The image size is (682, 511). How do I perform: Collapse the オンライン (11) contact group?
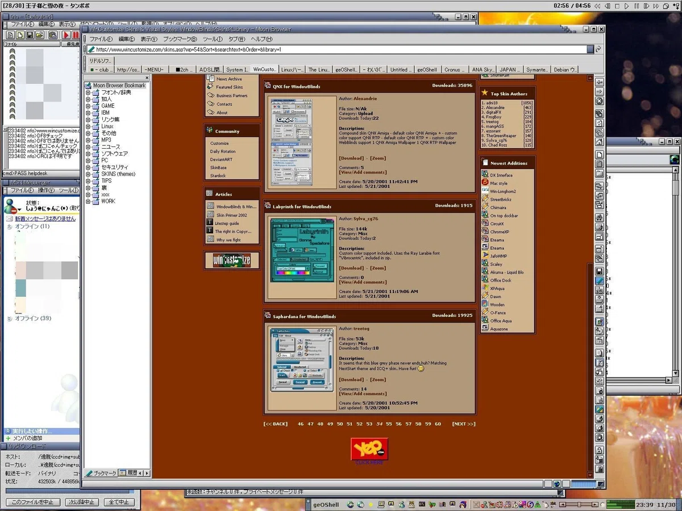tap(9, 227)
